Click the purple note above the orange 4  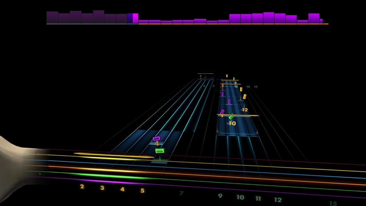(x=156, y=138)
